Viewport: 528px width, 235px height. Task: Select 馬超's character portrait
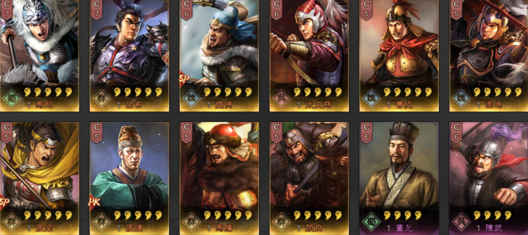click(39, 42)
